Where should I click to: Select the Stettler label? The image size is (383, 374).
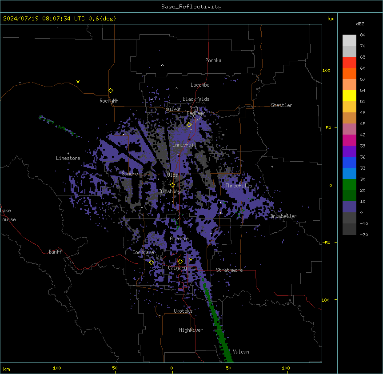[x=282, y=105]
